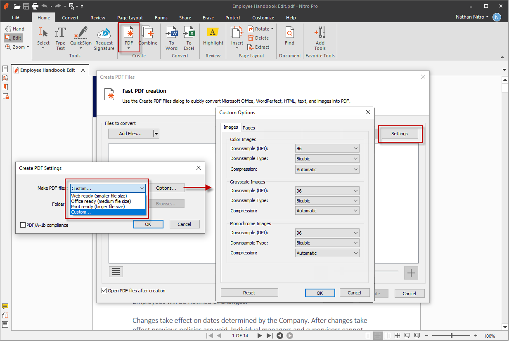Image resolution: width=509 pixels, height=341 pixels.
Task: Open the Page Layout ribbon tab
Action: click(130, 18)
